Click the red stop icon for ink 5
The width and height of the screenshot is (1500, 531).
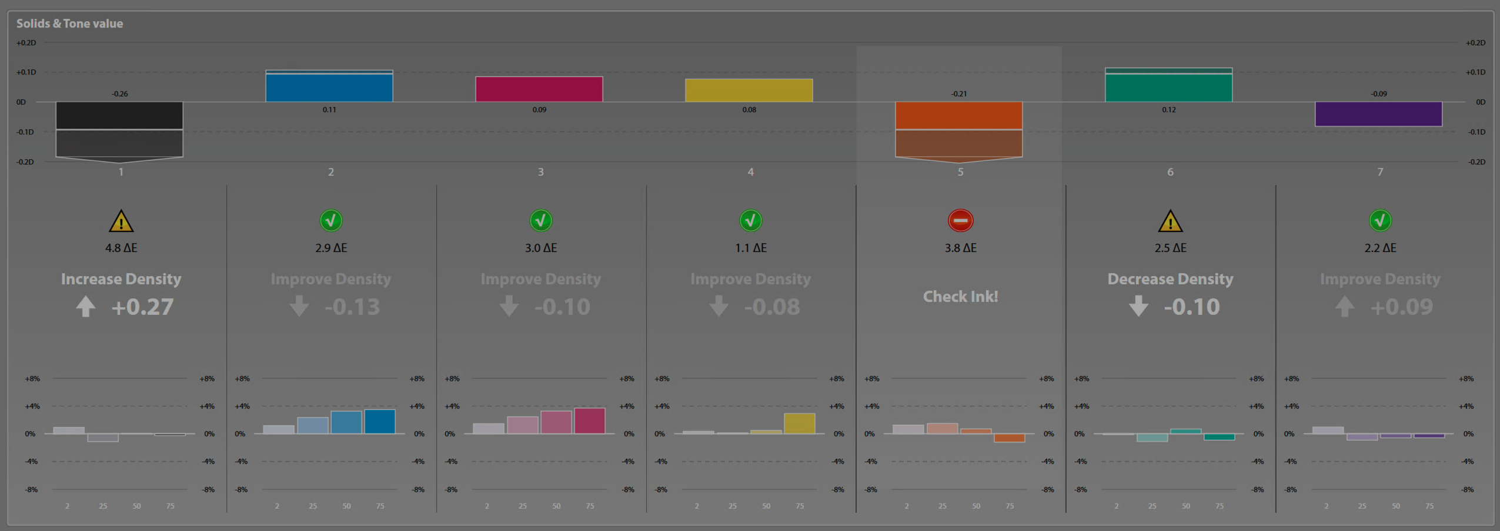click(x=960, y=221)
